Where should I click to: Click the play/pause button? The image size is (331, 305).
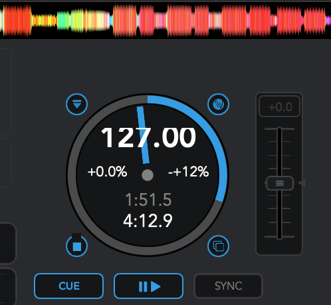148,286
